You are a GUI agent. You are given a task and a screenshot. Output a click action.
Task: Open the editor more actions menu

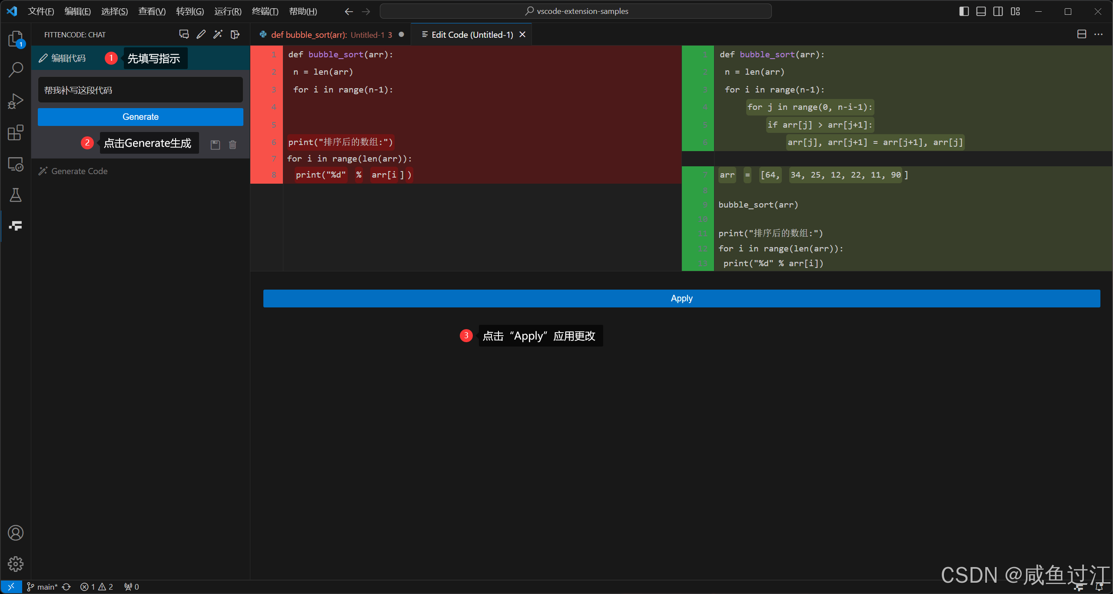tap(1099, 34)
